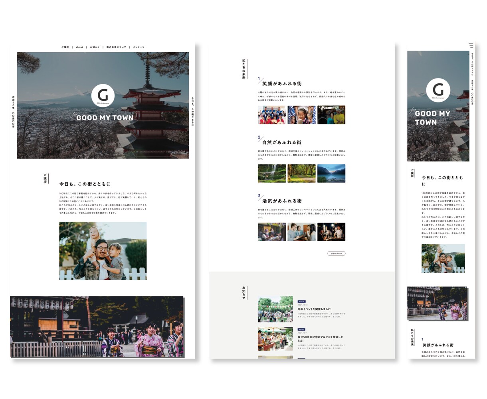Select the ご挨拶 nav item
Screen dimensions: 487x399
click(x=65, y=47)
